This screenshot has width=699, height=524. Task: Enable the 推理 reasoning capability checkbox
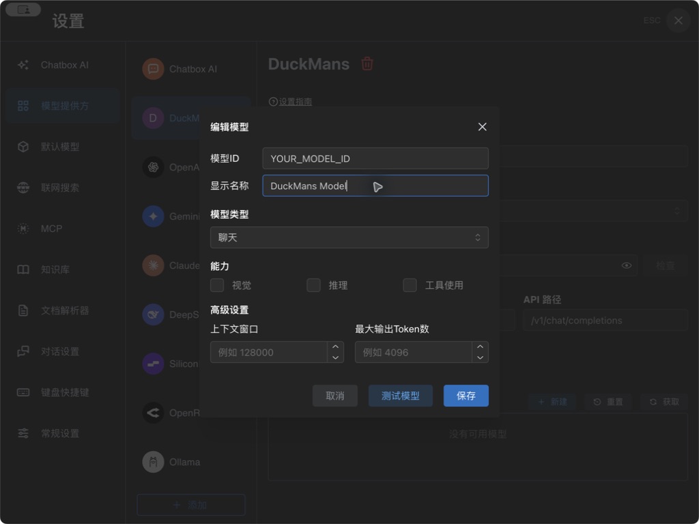coord(314,285)
